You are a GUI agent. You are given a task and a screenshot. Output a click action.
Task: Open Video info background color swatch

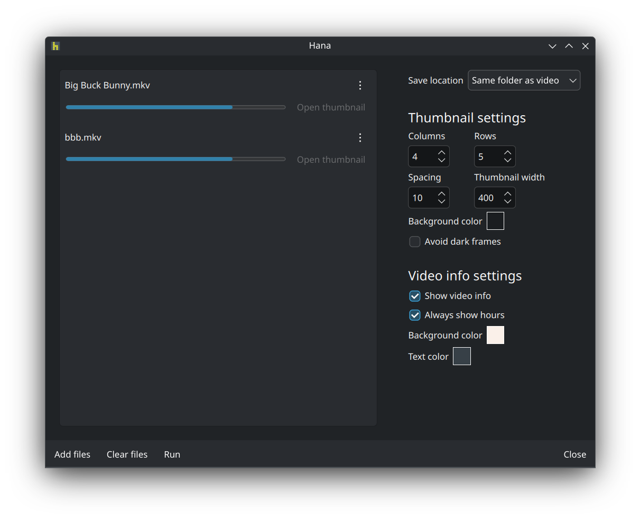click(x=495, y=335)
